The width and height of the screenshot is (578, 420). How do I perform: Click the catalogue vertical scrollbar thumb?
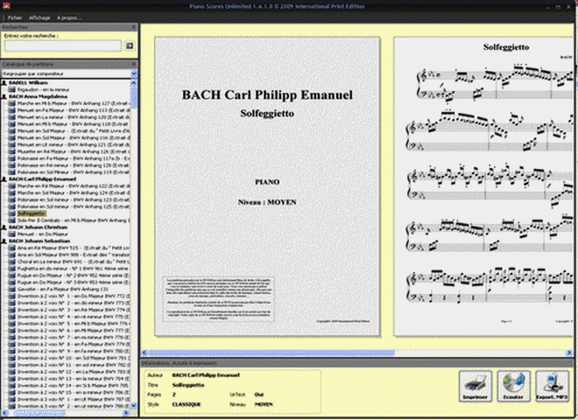point(134,98)
